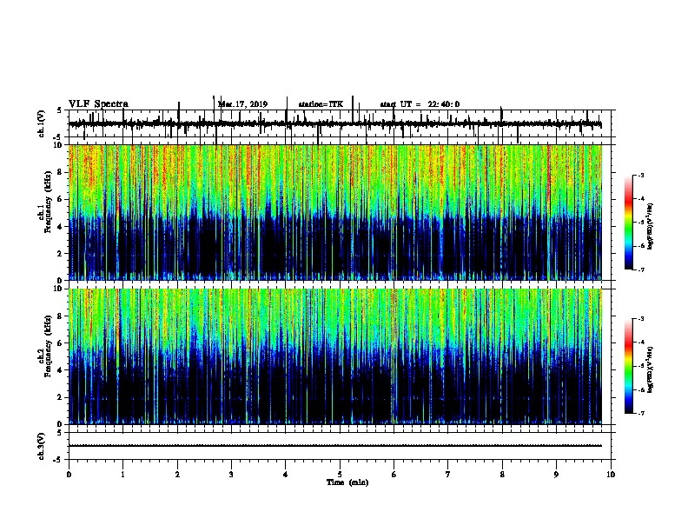Image resolution: width=688 pixels, height=532 pixels.
Task: Click time-axis tick label "2"
Action: coord(177,474)
